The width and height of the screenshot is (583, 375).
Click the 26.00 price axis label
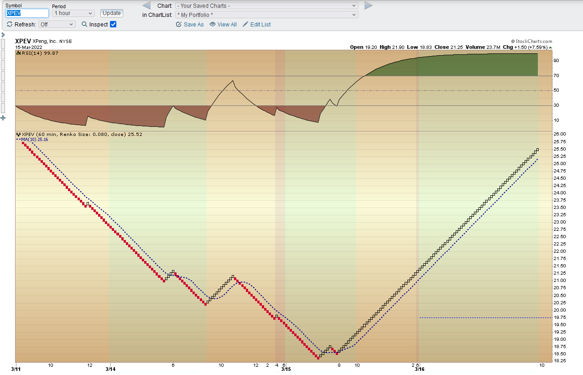click(560, 134)
